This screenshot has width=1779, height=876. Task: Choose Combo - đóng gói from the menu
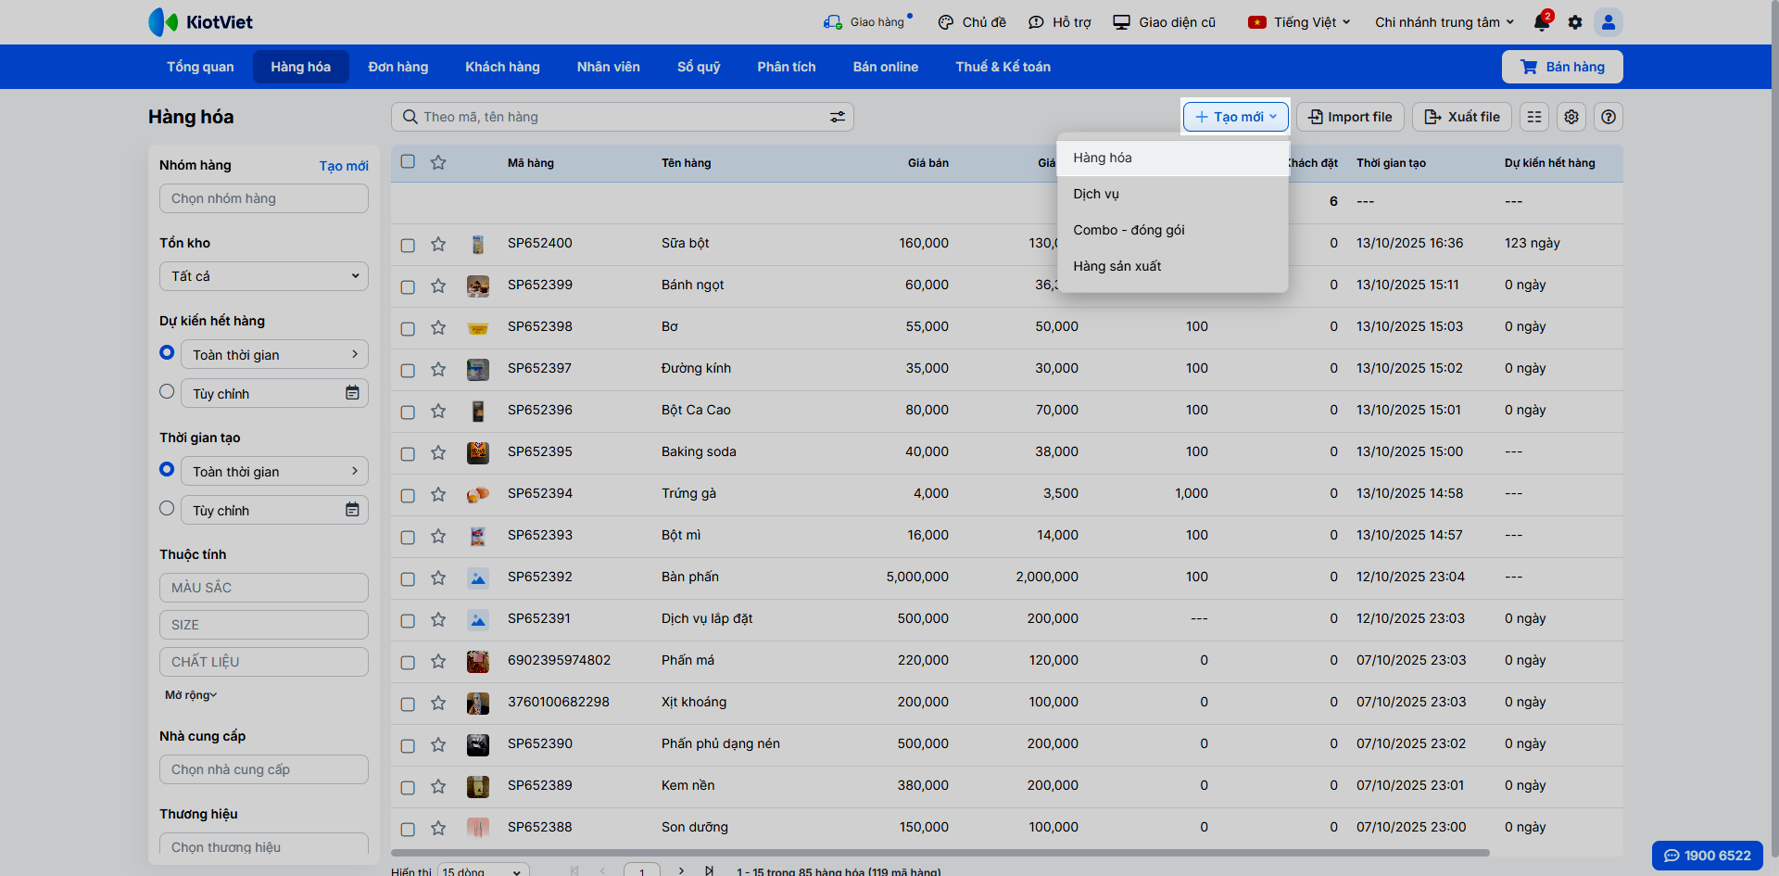[x=1129, y=230]
